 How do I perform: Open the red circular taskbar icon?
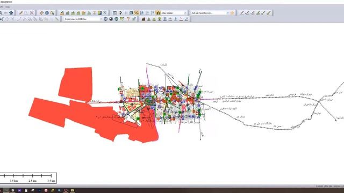(46, 190)
